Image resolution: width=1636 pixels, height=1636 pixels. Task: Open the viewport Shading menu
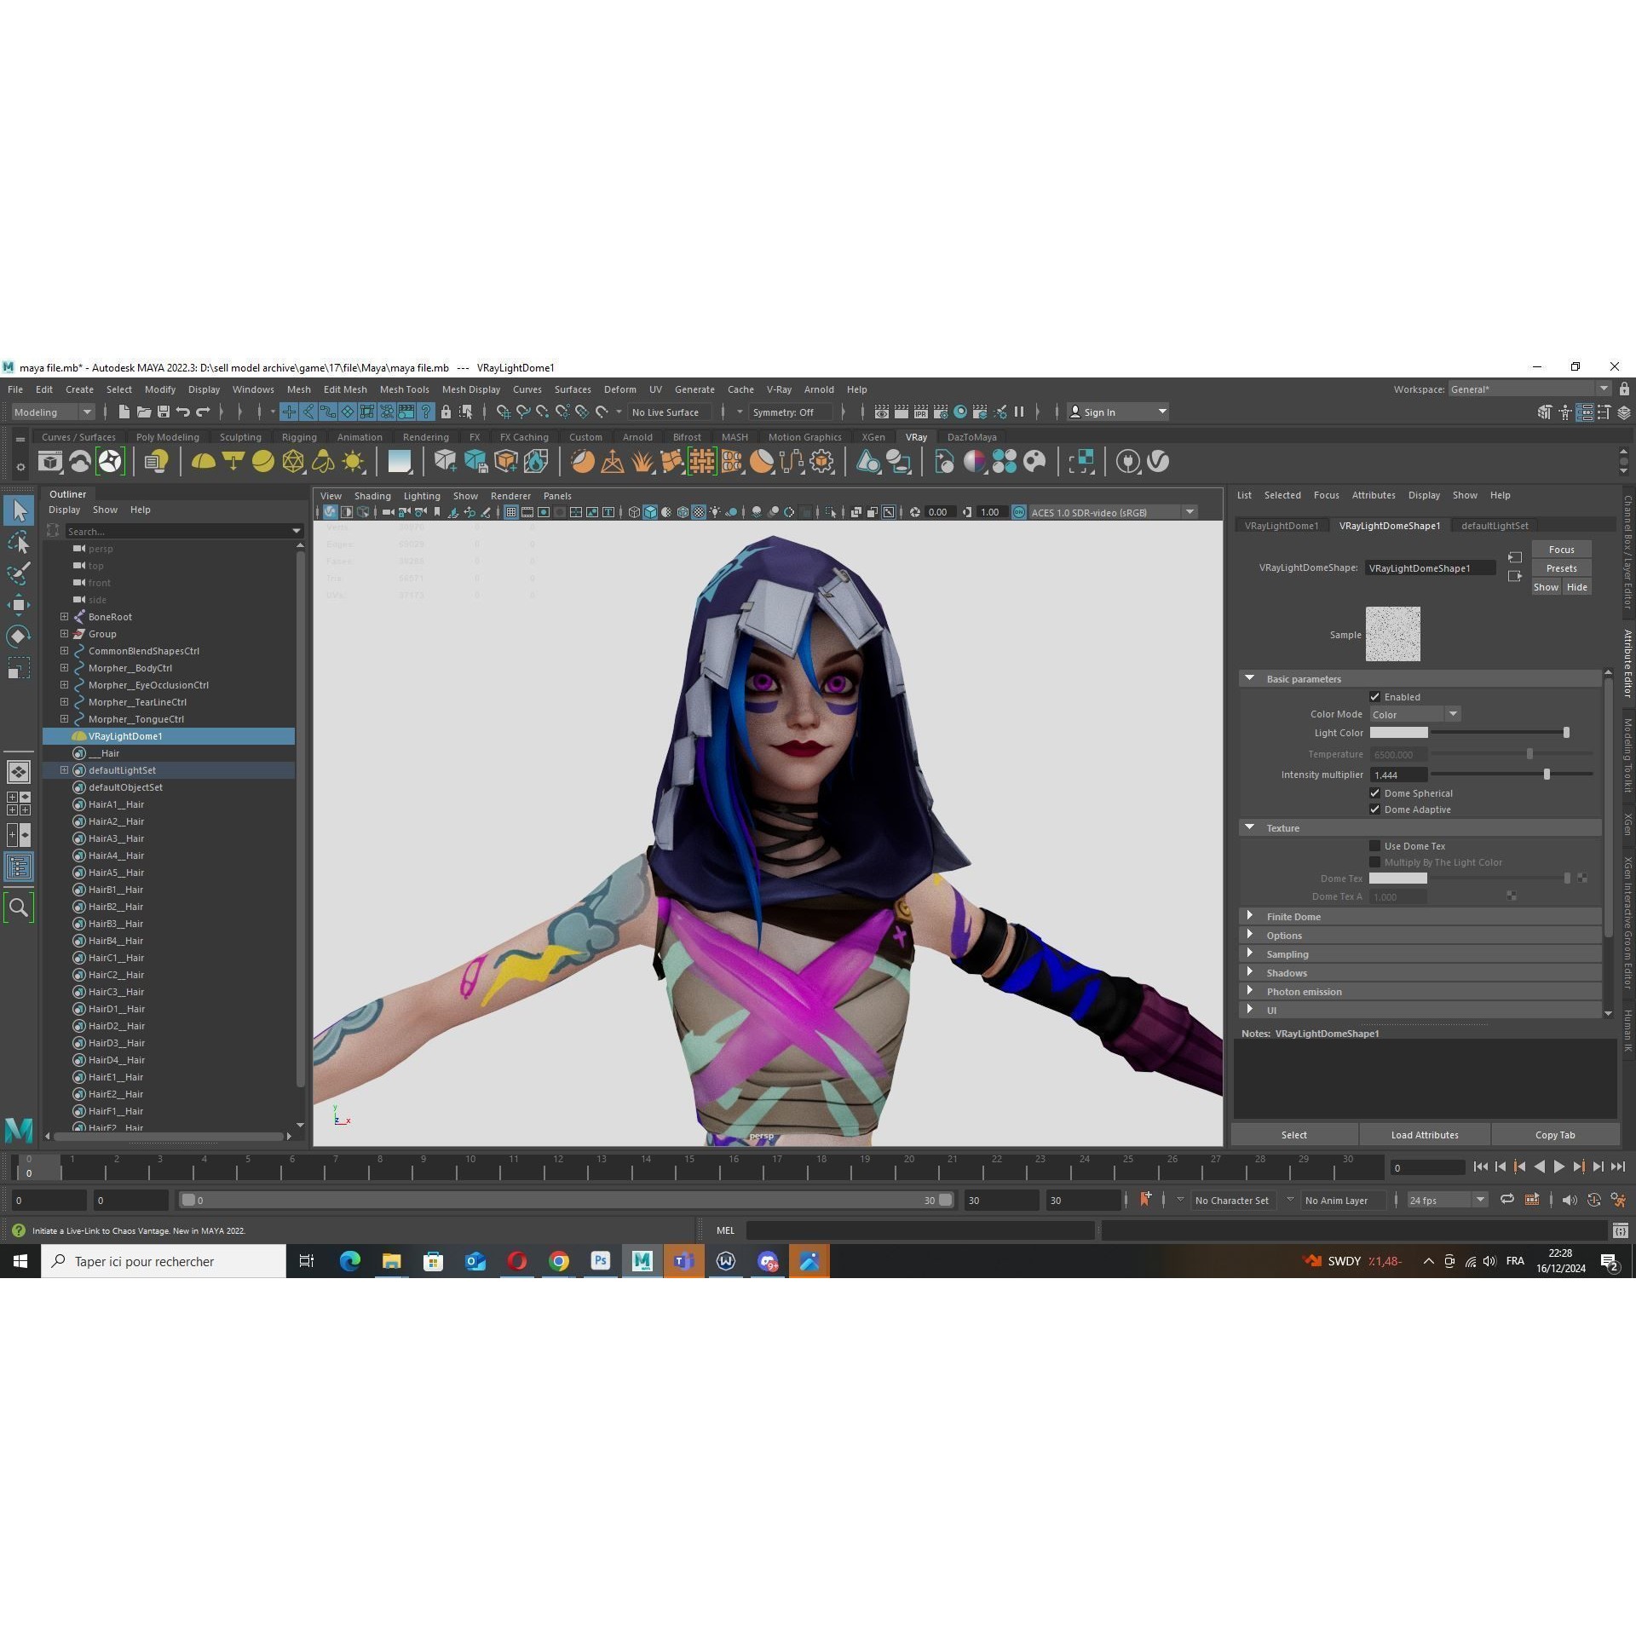[372, 496]
